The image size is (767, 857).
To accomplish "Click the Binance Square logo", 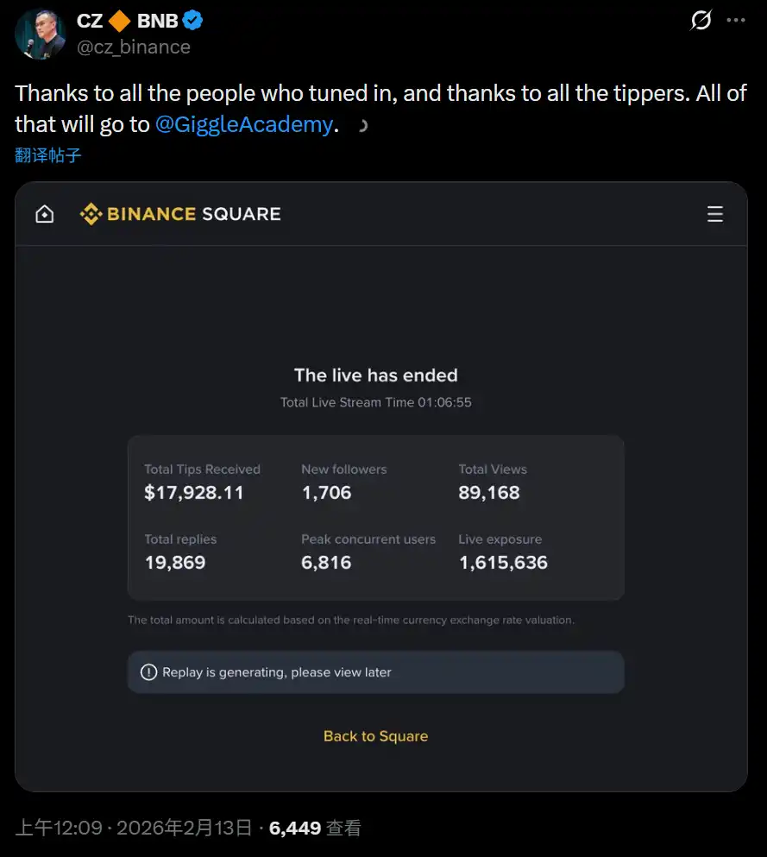I will coord(180,214).
